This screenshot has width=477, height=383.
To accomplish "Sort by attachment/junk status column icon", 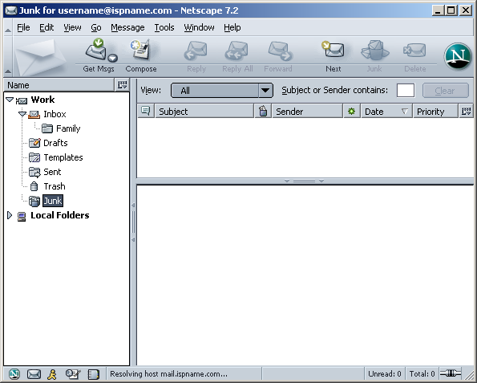I will point(263,111).
